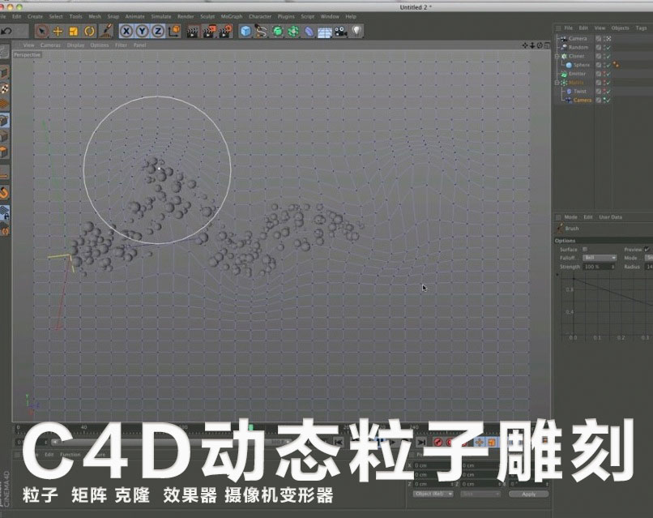Click the Spline creation icon

[258, 32]
